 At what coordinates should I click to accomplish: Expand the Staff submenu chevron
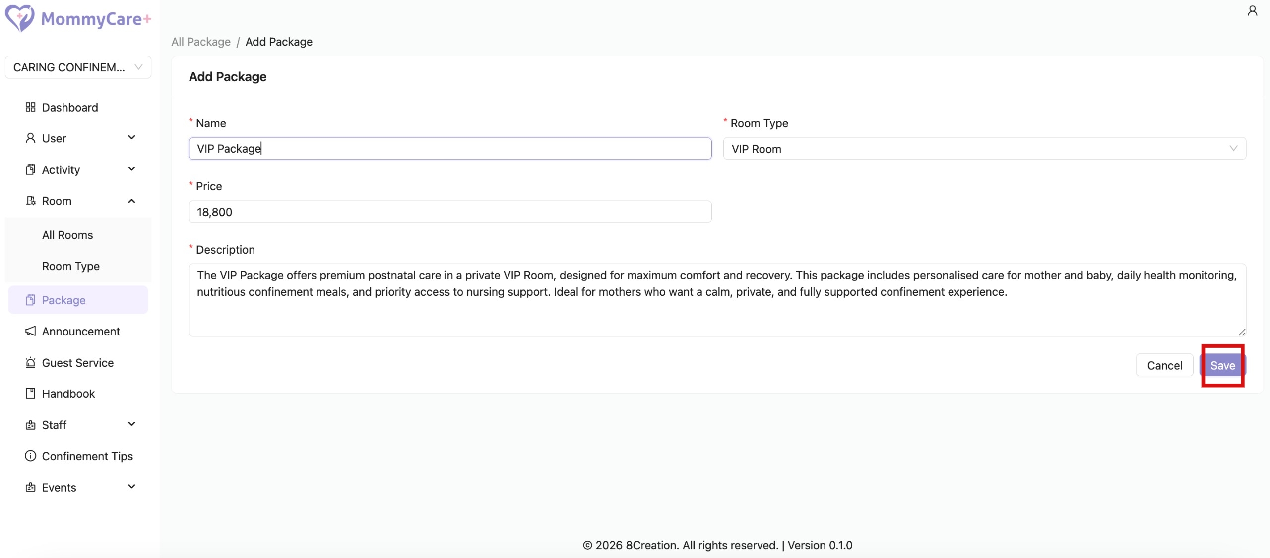(131, 424)
